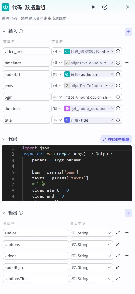Delete the captionsTitle output row
Screen dimensions: 135x294
127,279
